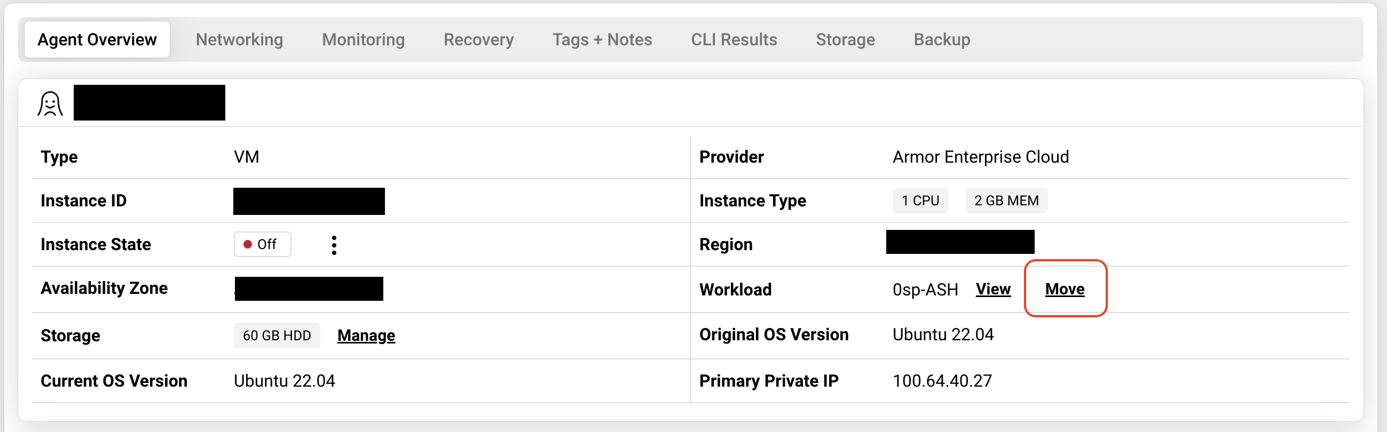Image resolution: width=1387 pixels, height=432 pixels.
Task: Click the 2 GB MEM badge
Action: click(x=1006, y=201)
